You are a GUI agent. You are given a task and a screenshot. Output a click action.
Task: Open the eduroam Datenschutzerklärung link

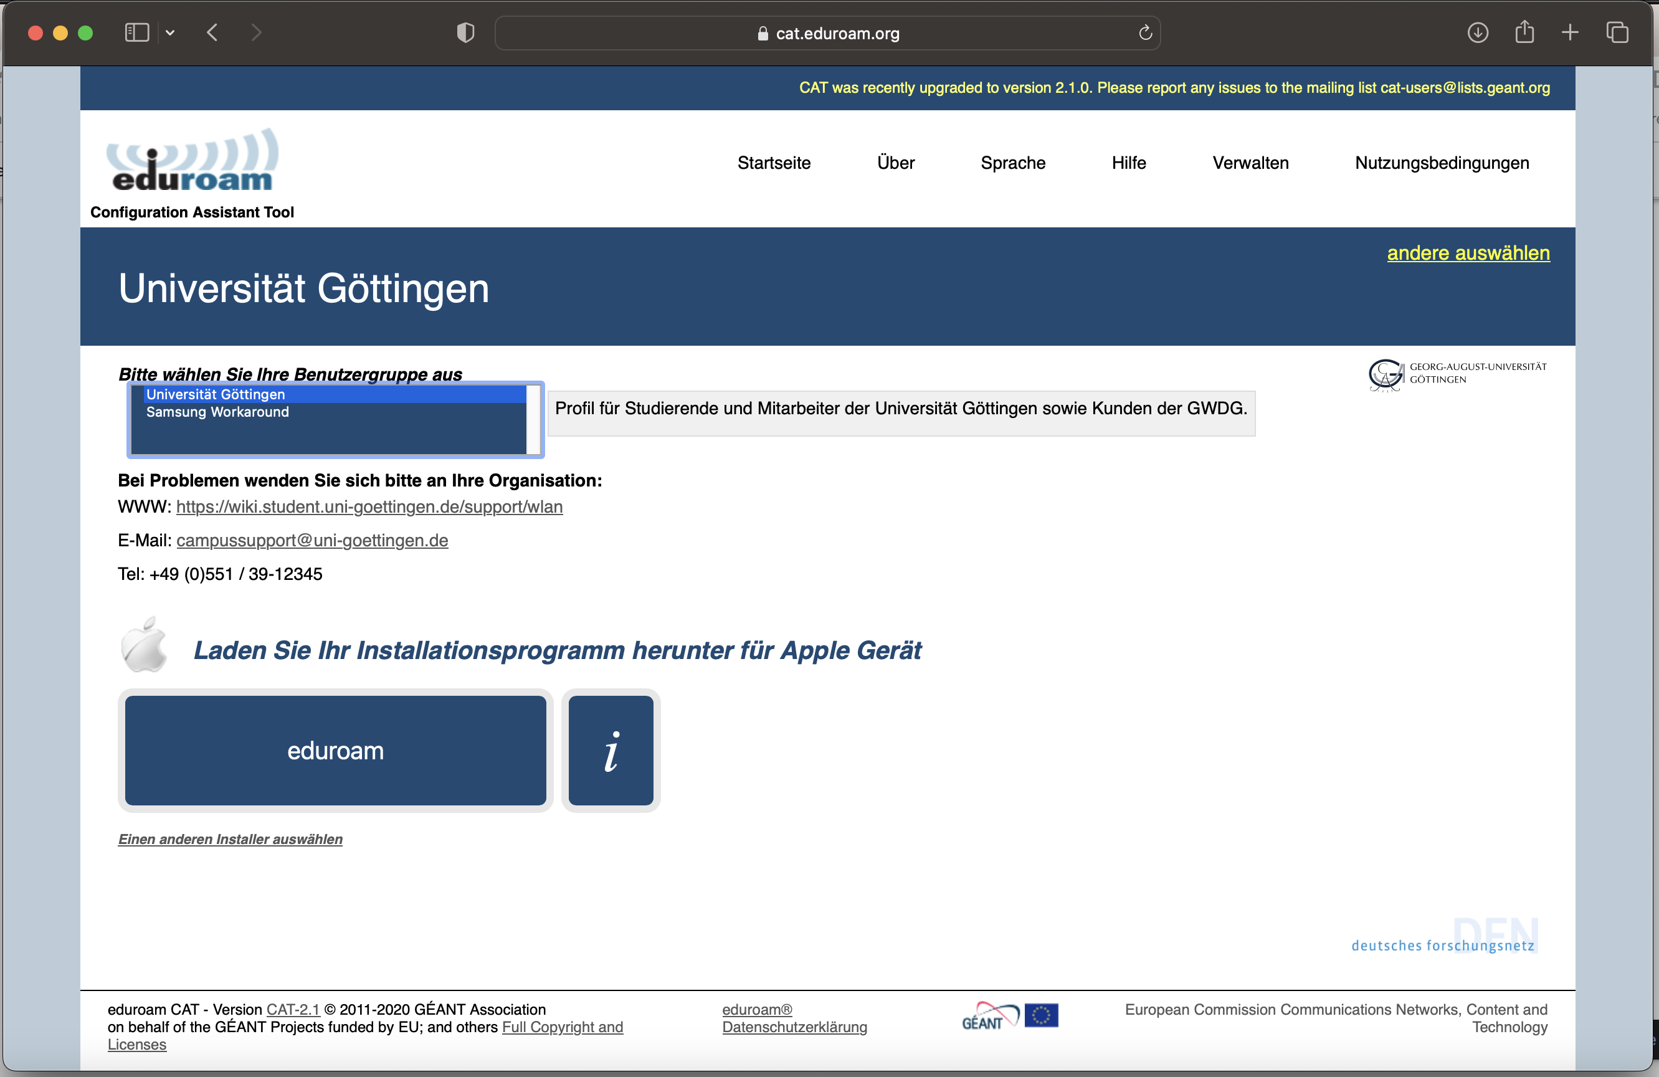click(795, 1018)
